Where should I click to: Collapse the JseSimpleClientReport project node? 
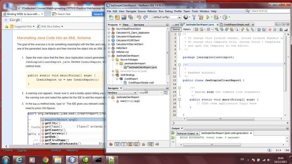[x=109, y=56]
